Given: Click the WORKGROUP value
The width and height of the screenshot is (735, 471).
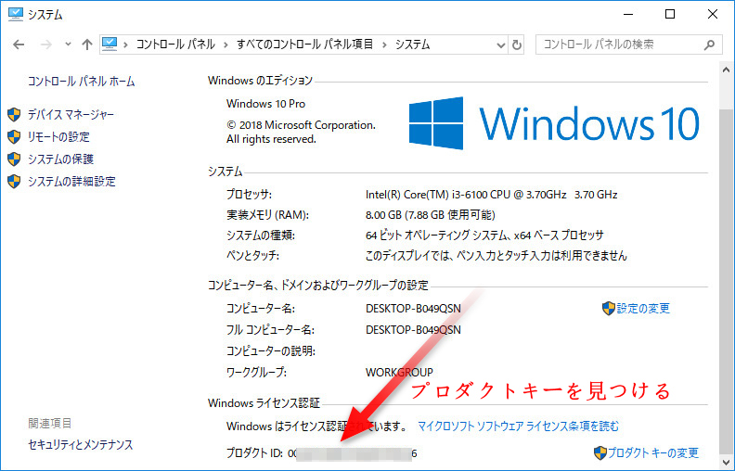Looking at the screenshot, I should click(x=399, y=372).
